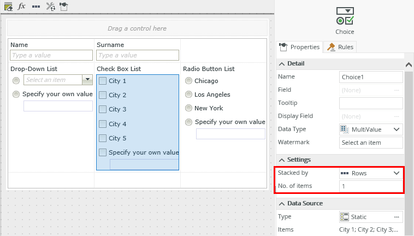Image resolution: width=414 pixels, height=236 pixels.
Task: Click the three-dots toolbar icon
Action: [x=36, y=6]
